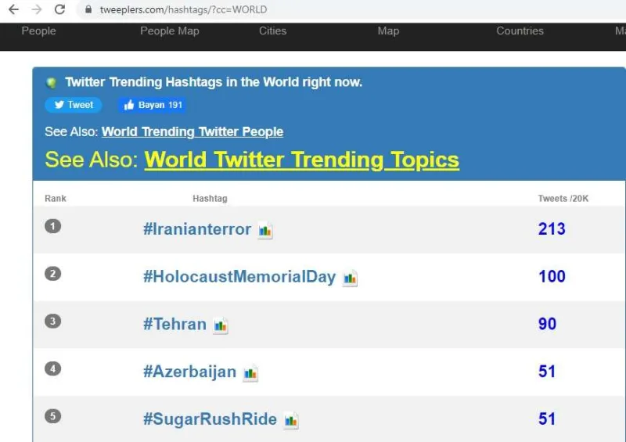The image size is (626, 442).
Task: Open World Twitter Trending Topics link
Action: pos(302,160)
